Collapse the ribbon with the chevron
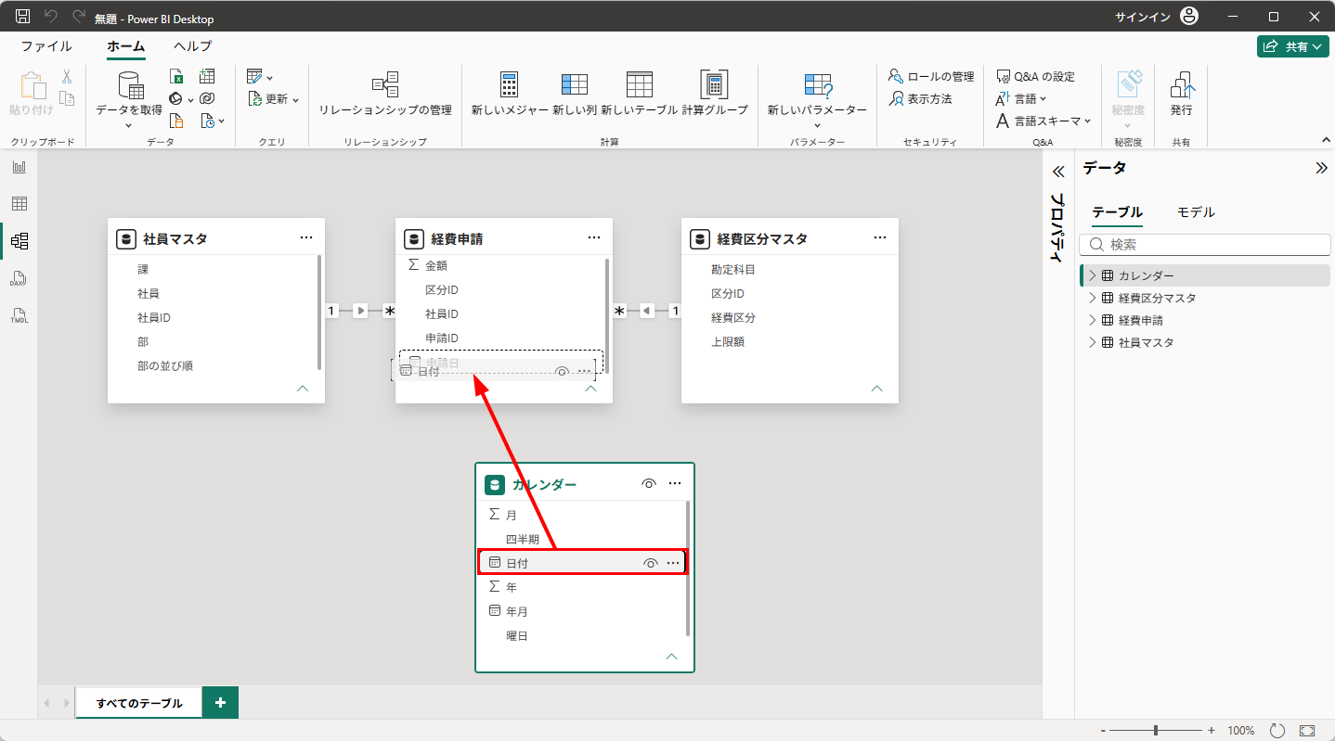Image resolution: width=1335 pixels, height=741 pixels. 1326,140
